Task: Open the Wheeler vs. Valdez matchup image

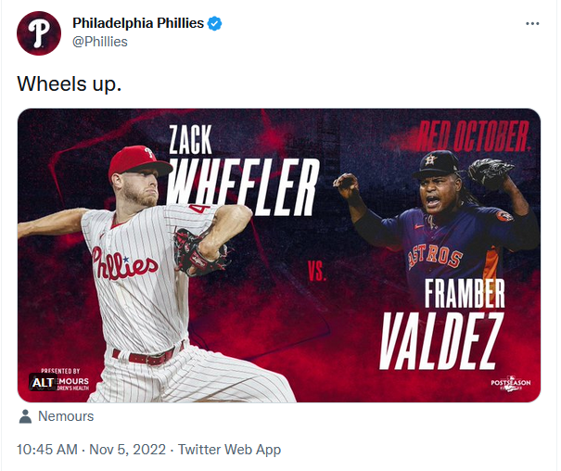Action: pyautogui.click(x=279, y=255)
